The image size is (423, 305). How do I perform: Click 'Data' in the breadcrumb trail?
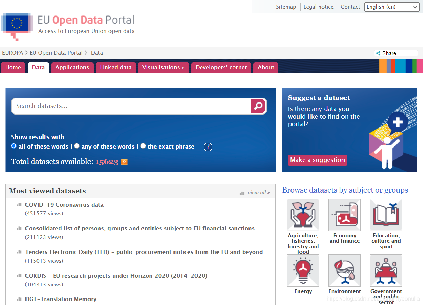[97, 53]
